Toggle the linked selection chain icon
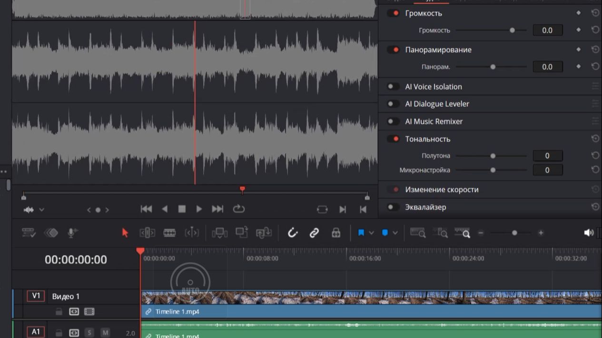This screenshot has width=602, height=338. [x=314, y=233]
